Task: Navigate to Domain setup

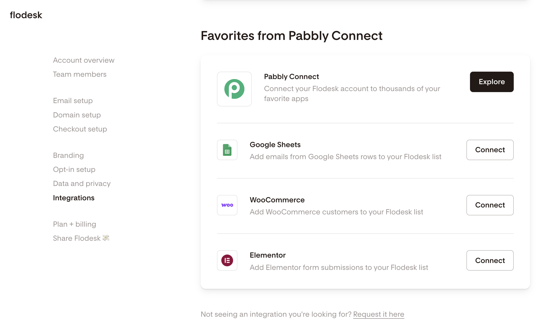Action: pos(77,115)
